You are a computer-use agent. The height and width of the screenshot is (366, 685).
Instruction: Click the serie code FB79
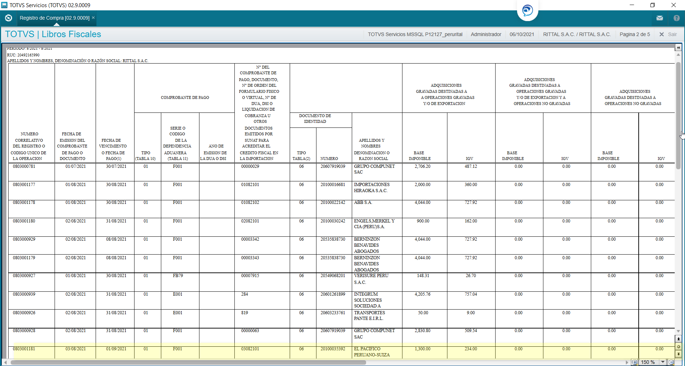[x=178, y=276]
